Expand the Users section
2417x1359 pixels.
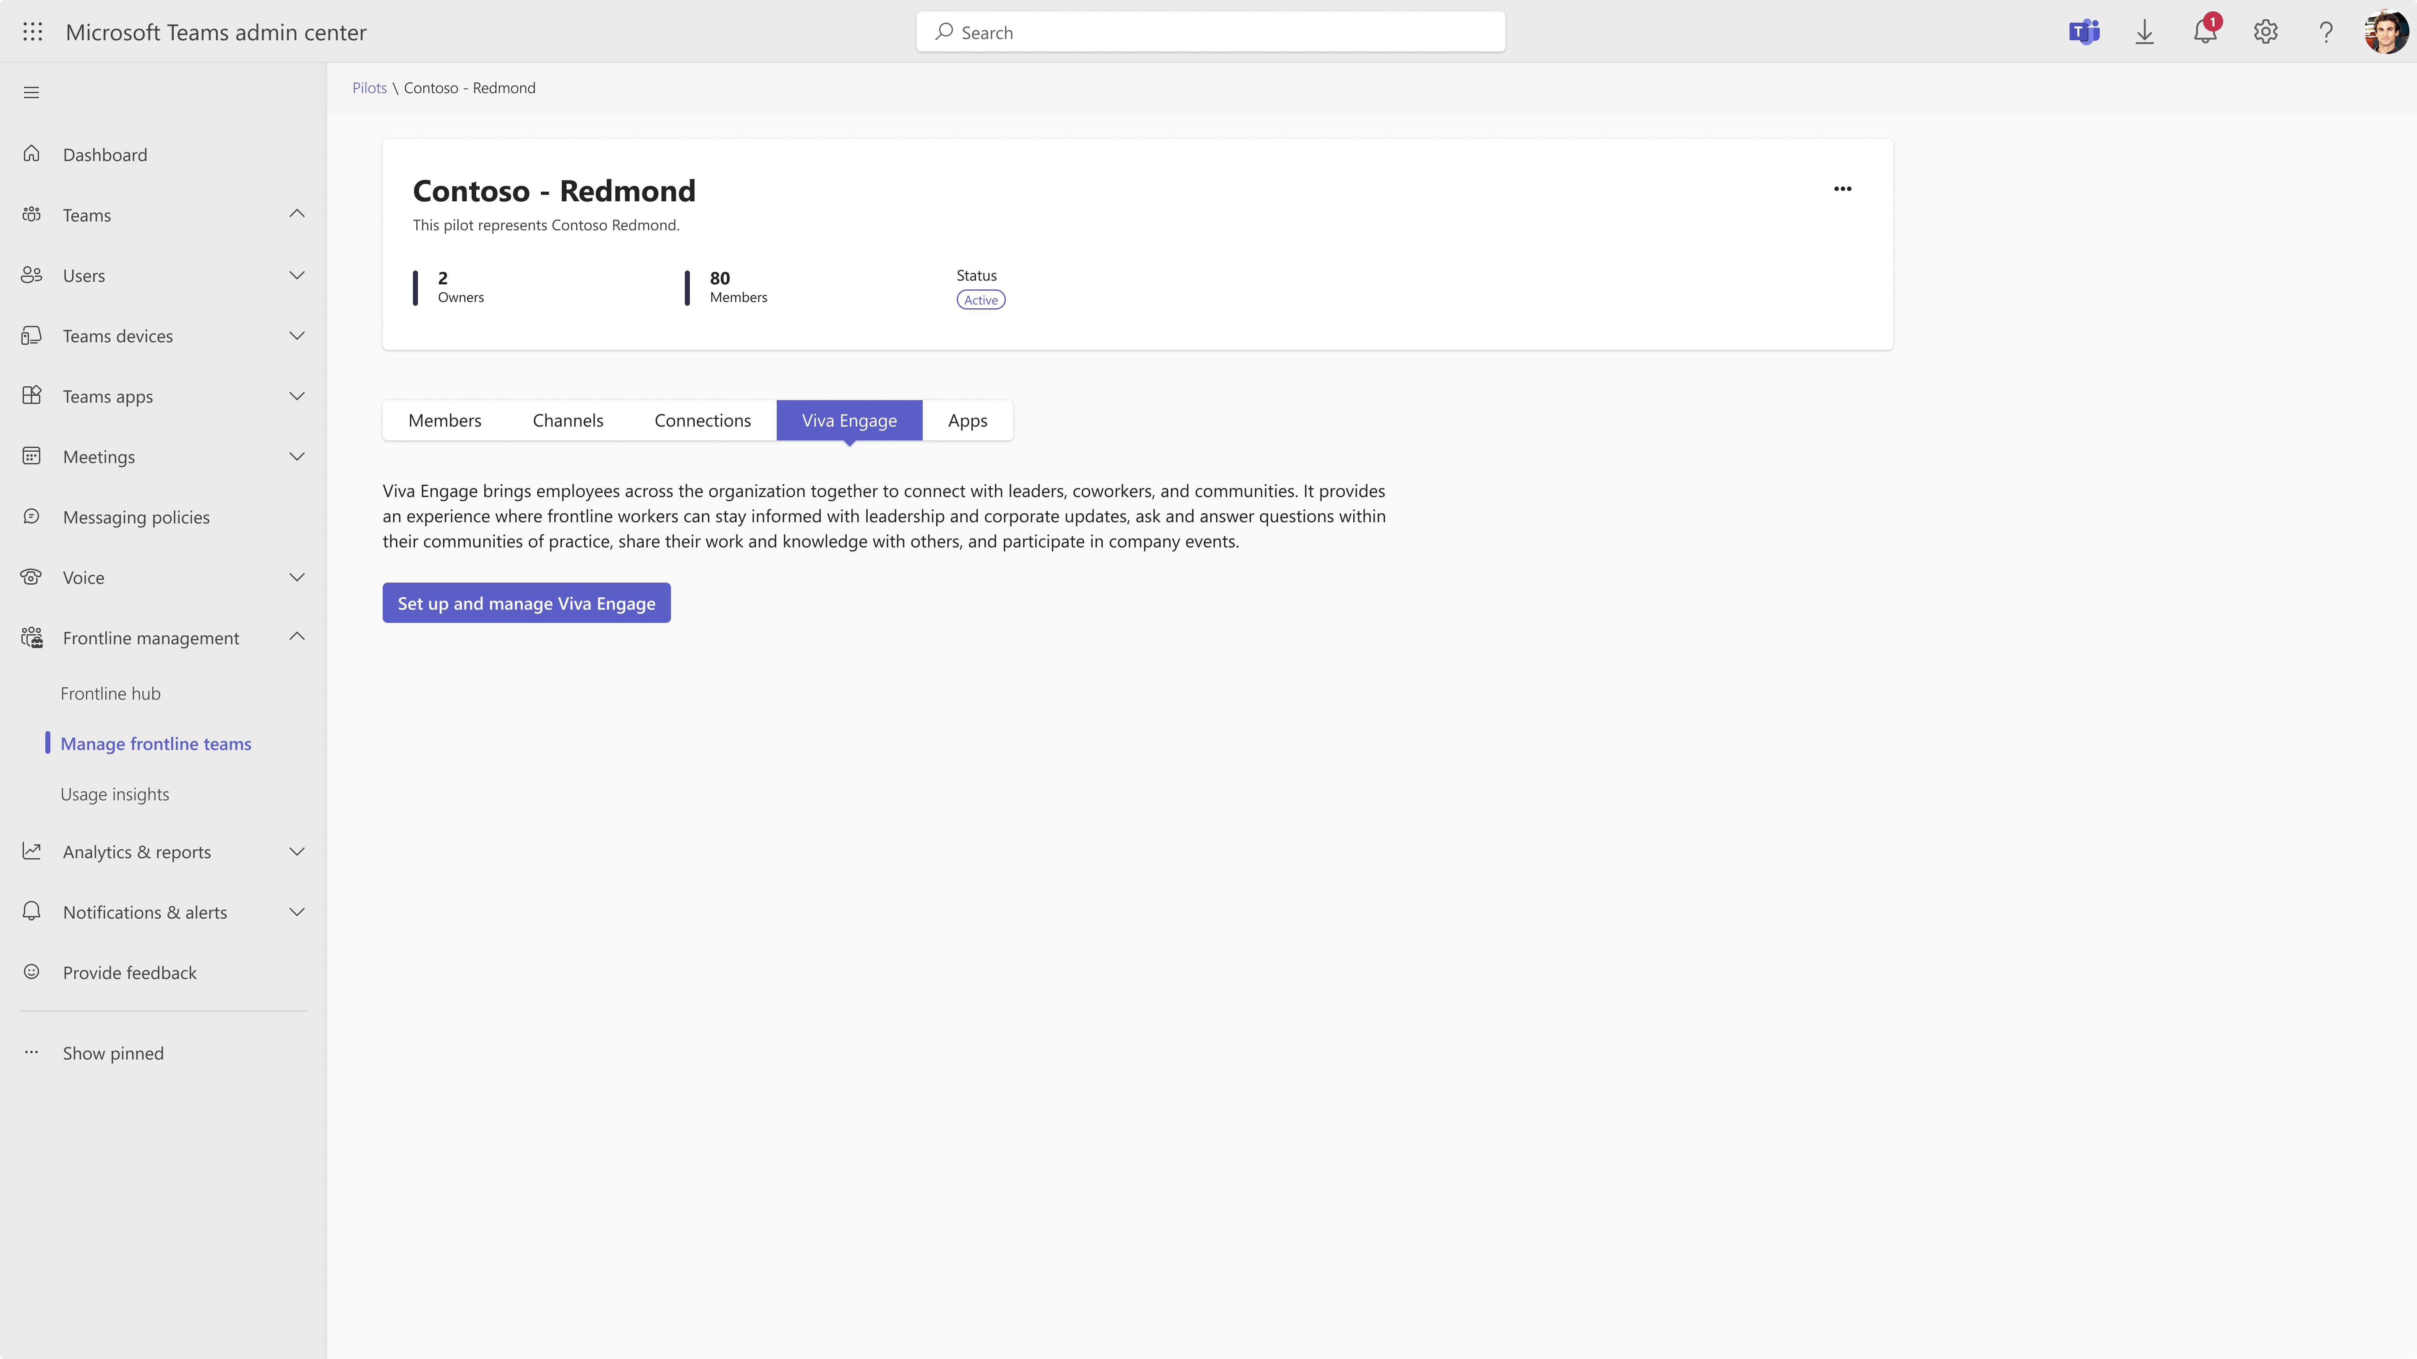point(297,275)
